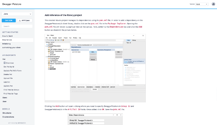Open Find Pets by Status endpoint

click(11, 90)
